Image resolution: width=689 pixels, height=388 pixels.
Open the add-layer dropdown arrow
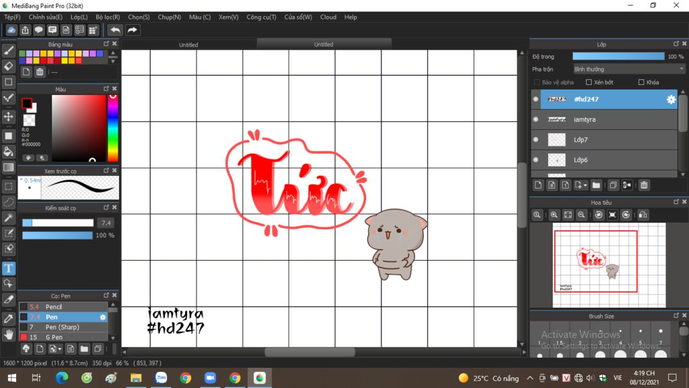[x=585, y=185]
